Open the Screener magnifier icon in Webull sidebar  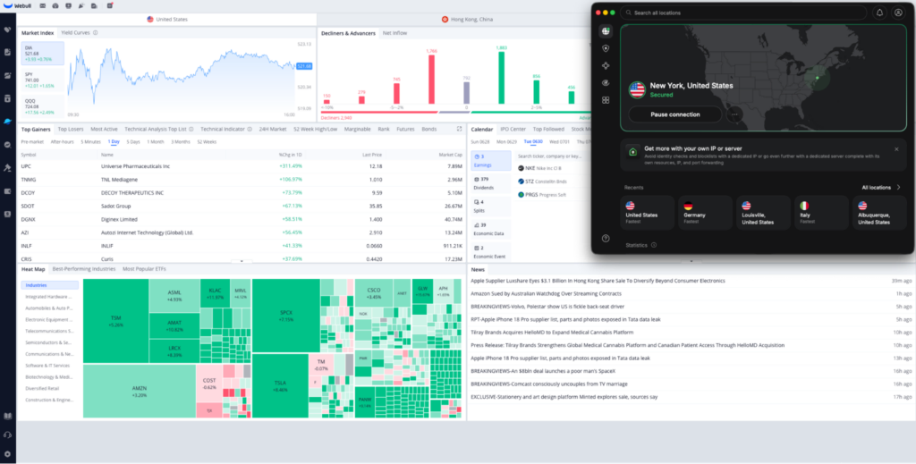click(x=7, y=145)
